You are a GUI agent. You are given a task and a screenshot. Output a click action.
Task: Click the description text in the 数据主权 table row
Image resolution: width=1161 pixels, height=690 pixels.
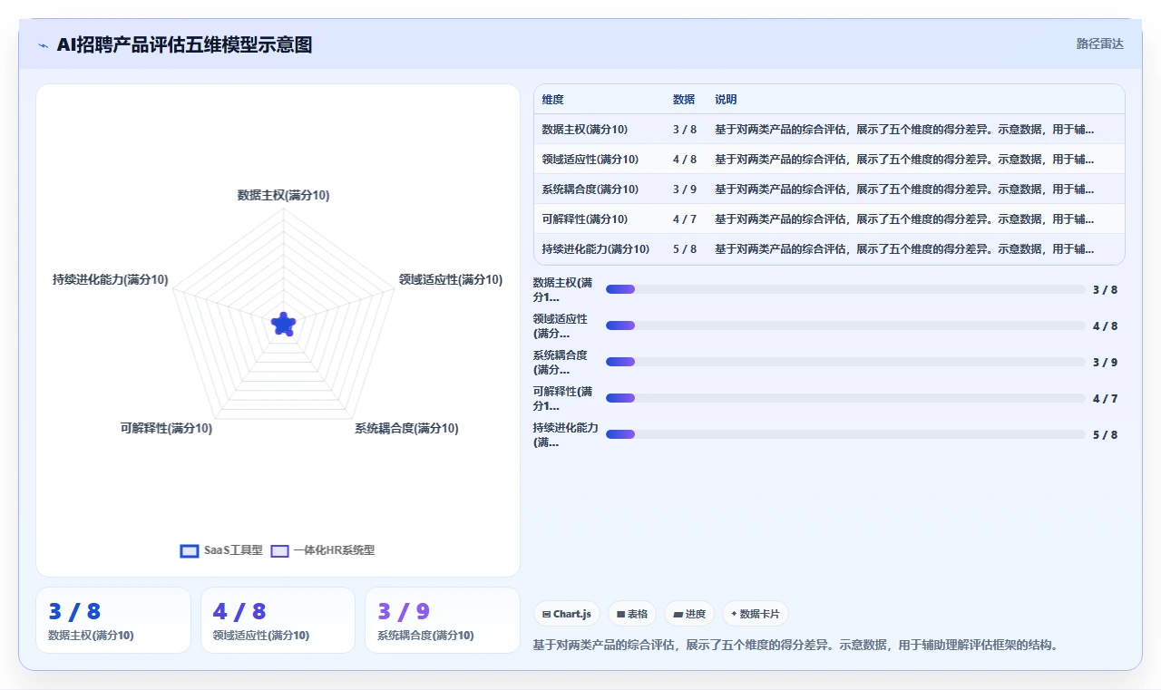click(904, 130)
